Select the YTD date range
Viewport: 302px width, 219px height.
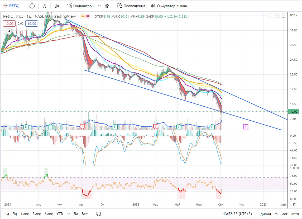pos(60,214)
